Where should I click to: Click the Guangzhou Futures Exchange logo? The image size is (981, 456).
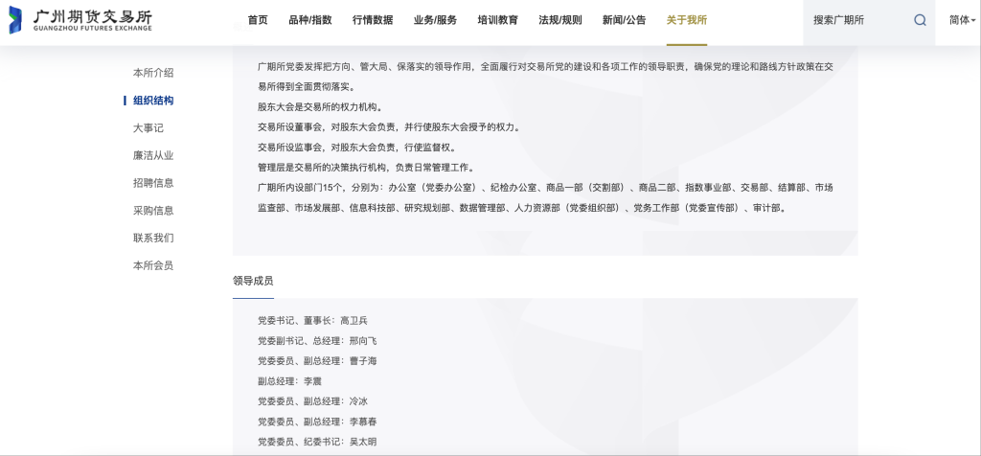click(x=80, y=21)
